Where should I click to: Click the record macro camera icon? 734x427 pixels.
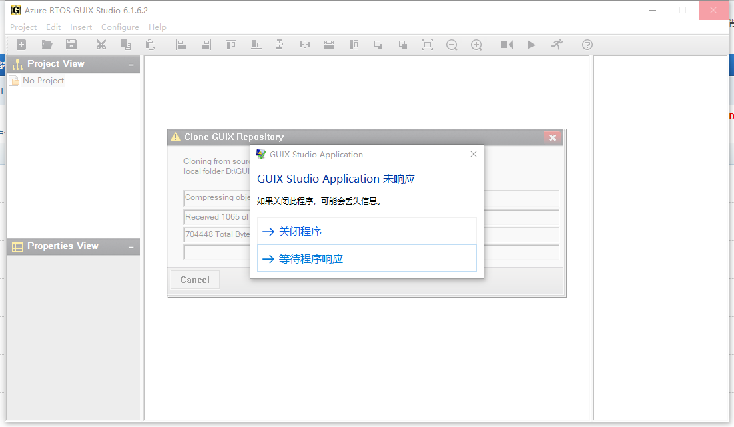[x=507, y=45]
